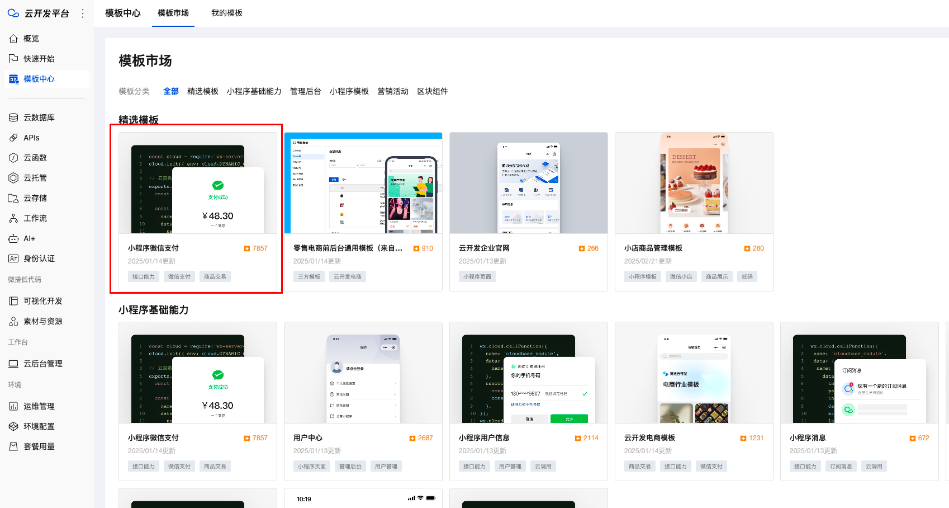This screenshot has height=508, width=949.
Task: Filter templates by 管理后台 category
Action: click(x=306, y=91)
